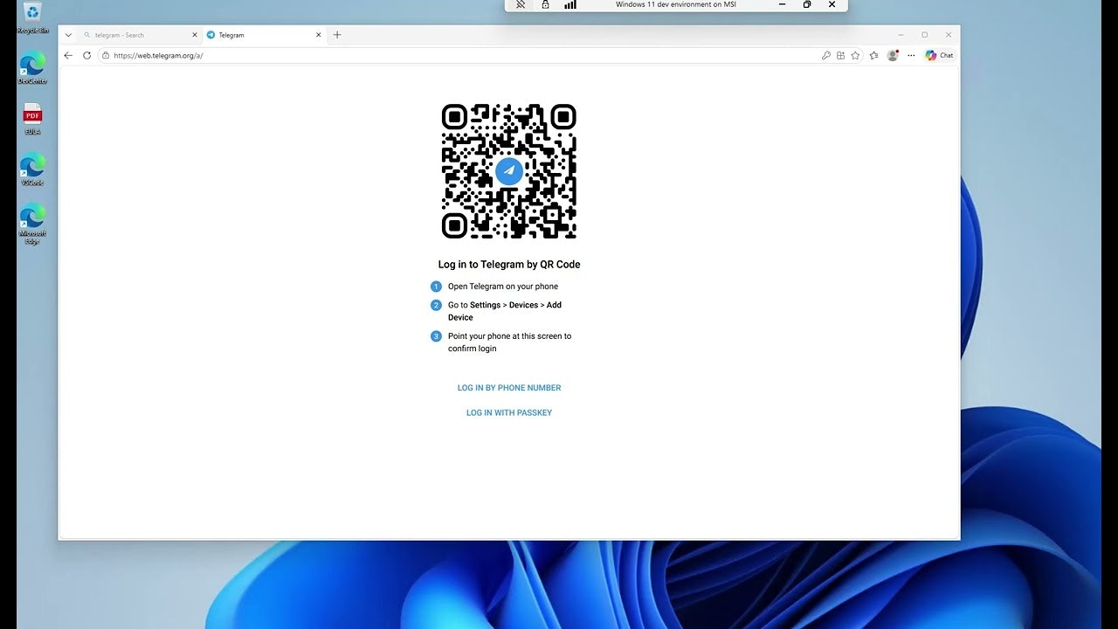
Task: Click the Telegram logo in QR center
Action: tap(509, 171)
